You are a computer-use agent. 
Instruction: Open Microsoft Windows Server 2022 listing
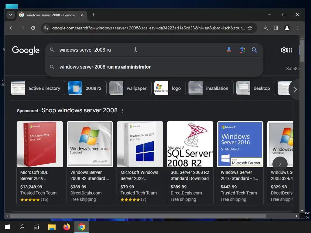[139, 175]
